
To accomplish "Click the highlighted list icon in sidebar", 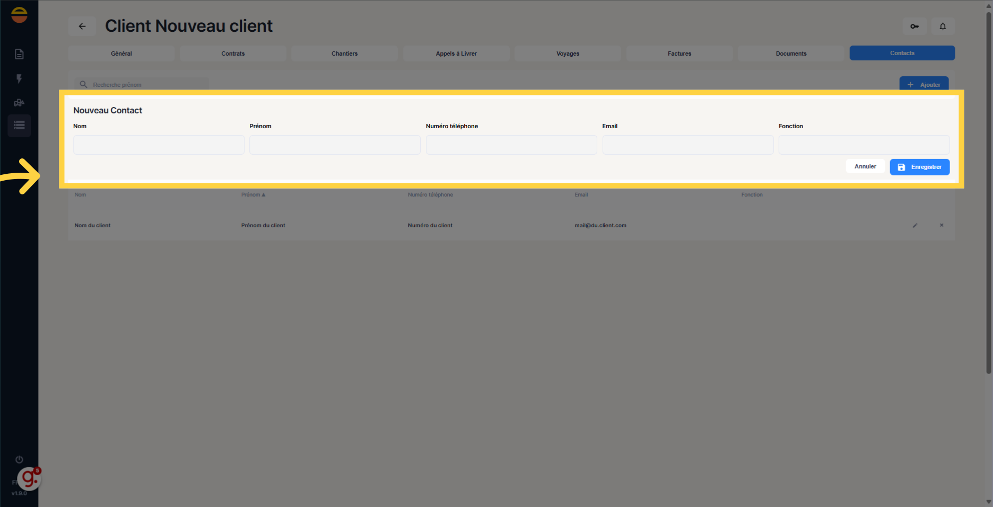I will 19,126.
